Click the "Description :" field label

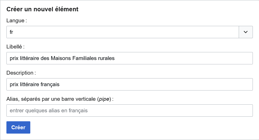pos(21,73)
